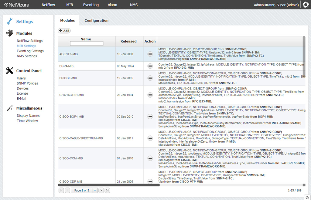This screenshot has width=311, height=200.
Task: Click the Modules puzzle icon
Action: 9,33
